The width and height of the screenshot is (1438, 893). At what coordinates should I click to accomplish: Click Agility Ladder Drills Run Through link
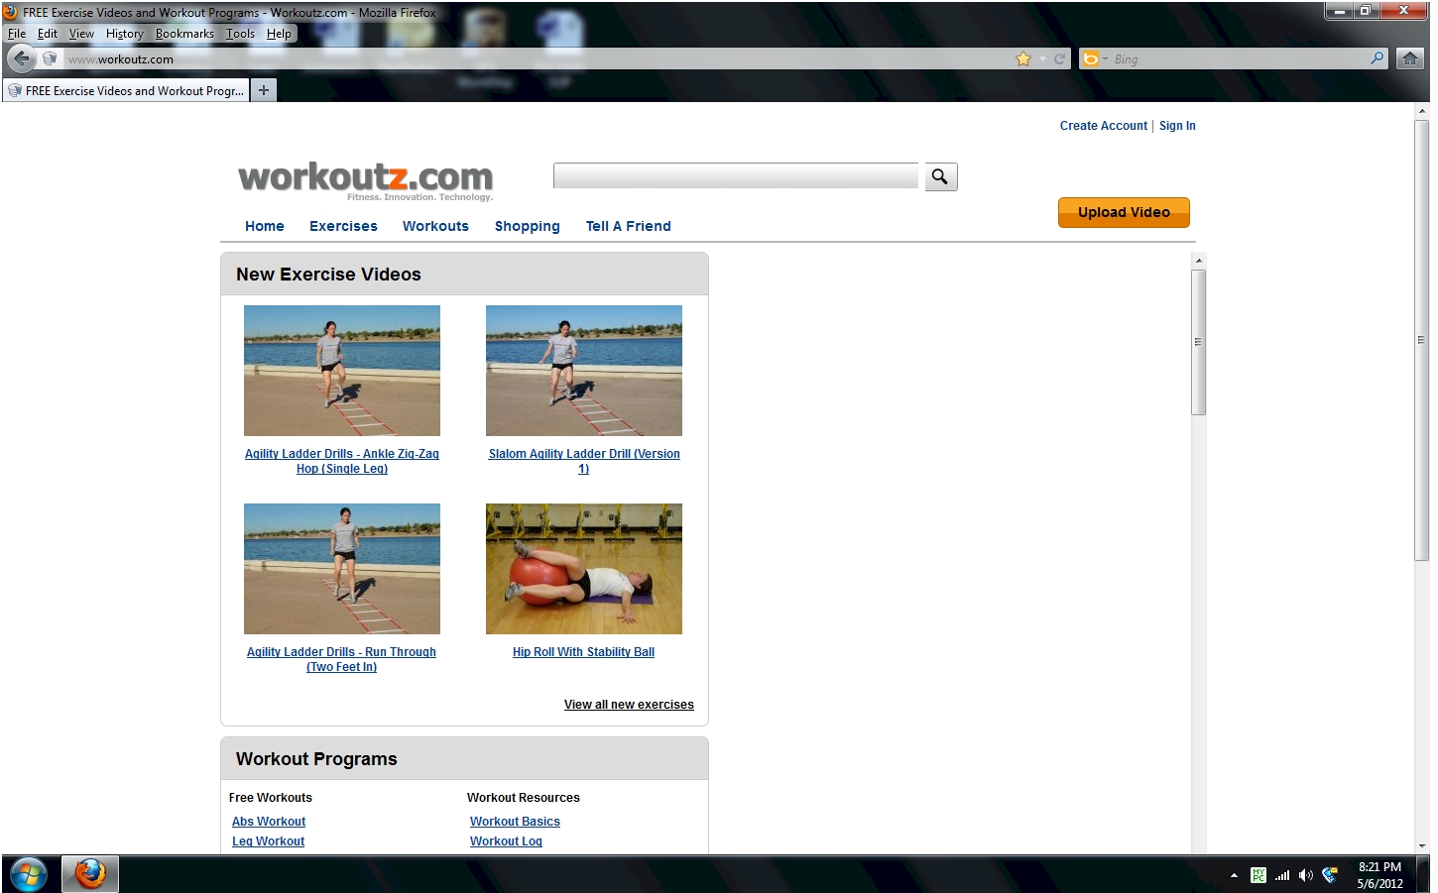(341, 659)
